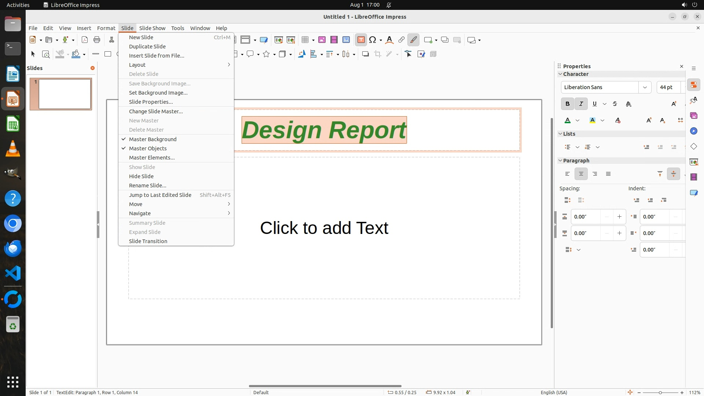Click the Shadow text icon in Character panel
Screen dimensions: 704x396
click(x=628, y=104)
